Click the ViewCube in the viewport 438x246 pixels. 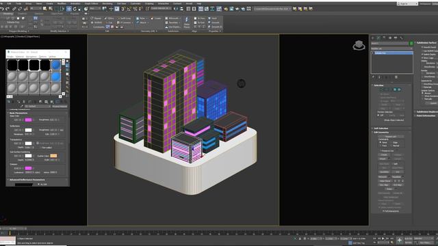point(359,45)
